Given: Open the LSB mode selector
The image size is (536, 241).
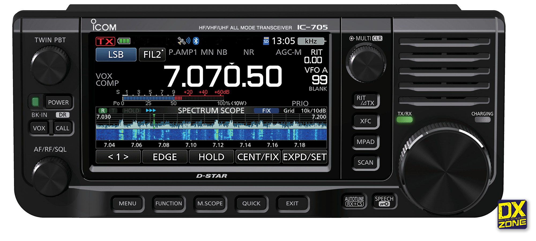Looking at the screenshot, I should [x=116, y=55].
